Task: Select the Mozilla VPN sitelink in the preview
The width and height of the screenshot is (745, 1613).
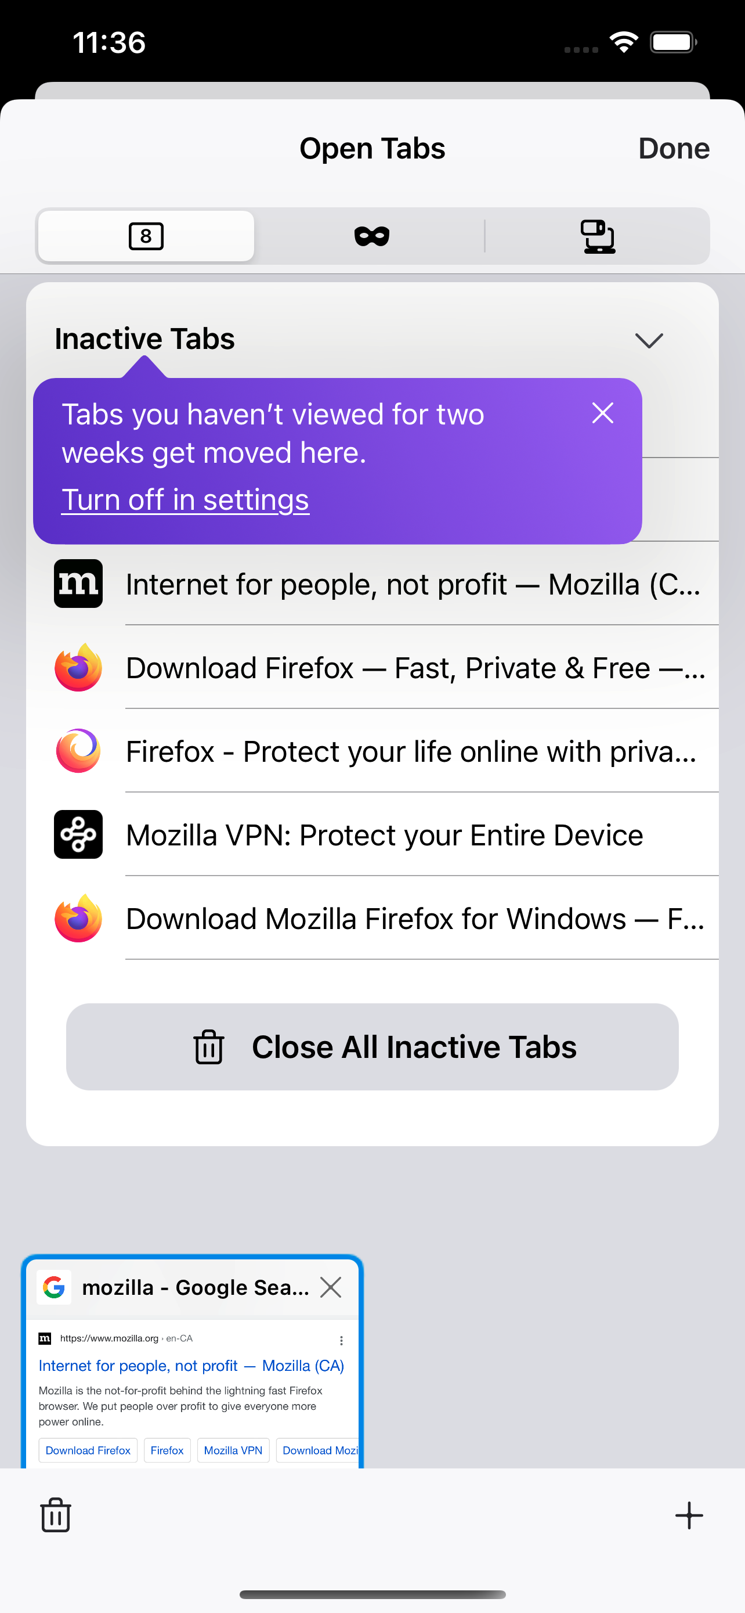Action: pyautogui.click(x=233, y=1450)
